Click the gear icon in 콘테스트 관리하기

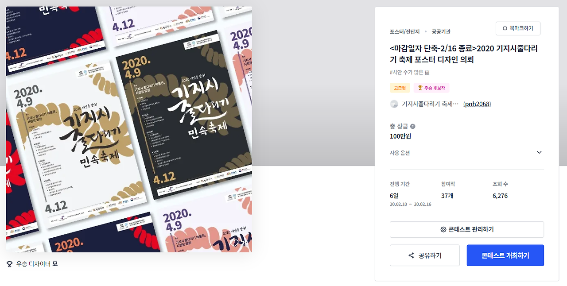(x=443, y=229)
